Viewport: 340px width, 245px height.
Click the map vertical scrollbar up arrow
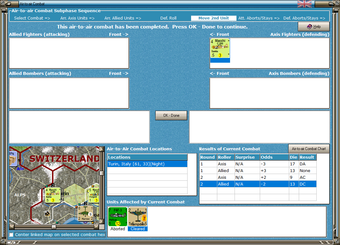(x=102, y=149)
